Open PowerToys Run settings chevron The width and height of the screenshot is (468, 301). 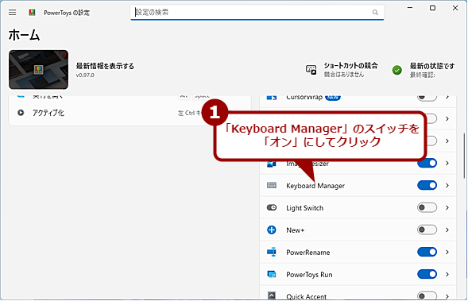pyautogui.click(x=447, y=274)
